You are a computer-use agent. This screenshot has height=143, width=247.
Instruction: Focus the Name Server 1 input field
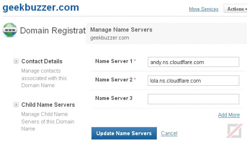193,62
